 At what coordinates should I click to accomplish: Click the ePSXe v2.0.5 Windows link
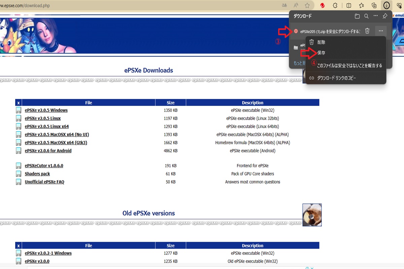[46, 110]
